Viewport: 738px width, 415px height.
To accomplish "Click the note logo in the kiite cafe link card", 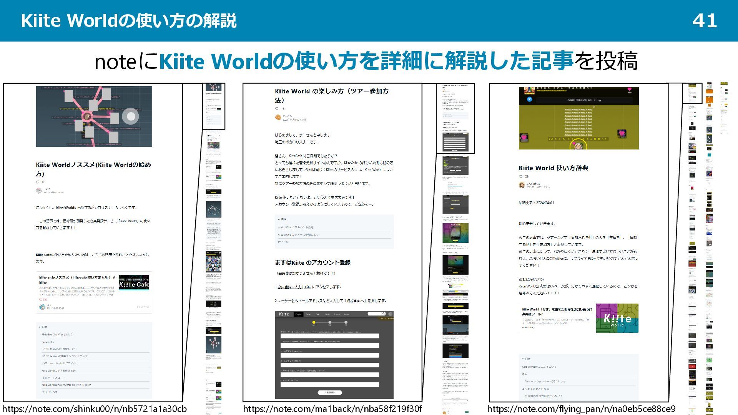I will (143, 307).
